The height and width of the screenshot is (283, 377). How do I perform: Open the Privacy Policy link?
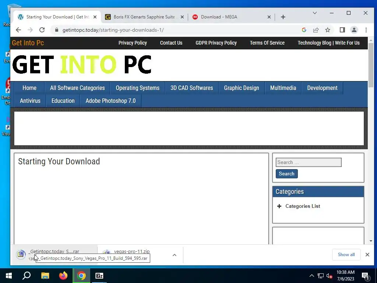pos(133,43)
